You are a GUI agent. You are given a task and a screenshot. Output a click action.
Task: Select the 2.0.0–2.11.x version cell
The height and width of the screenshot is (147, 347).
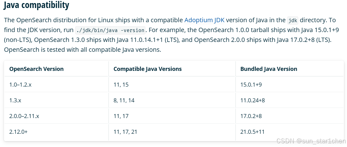click(x=24, y=116)
